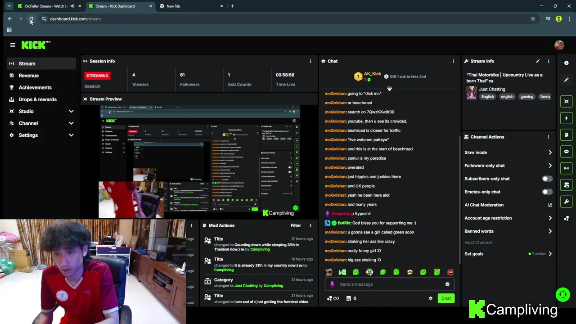
Task: Switch to the OldFeller Stream browser tab
Action: pyautogui.click(x=45, y=6)
